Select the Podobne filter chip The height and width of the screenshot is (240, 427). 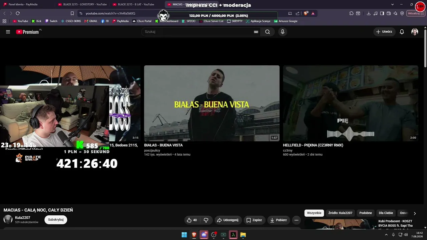(366, 213)
